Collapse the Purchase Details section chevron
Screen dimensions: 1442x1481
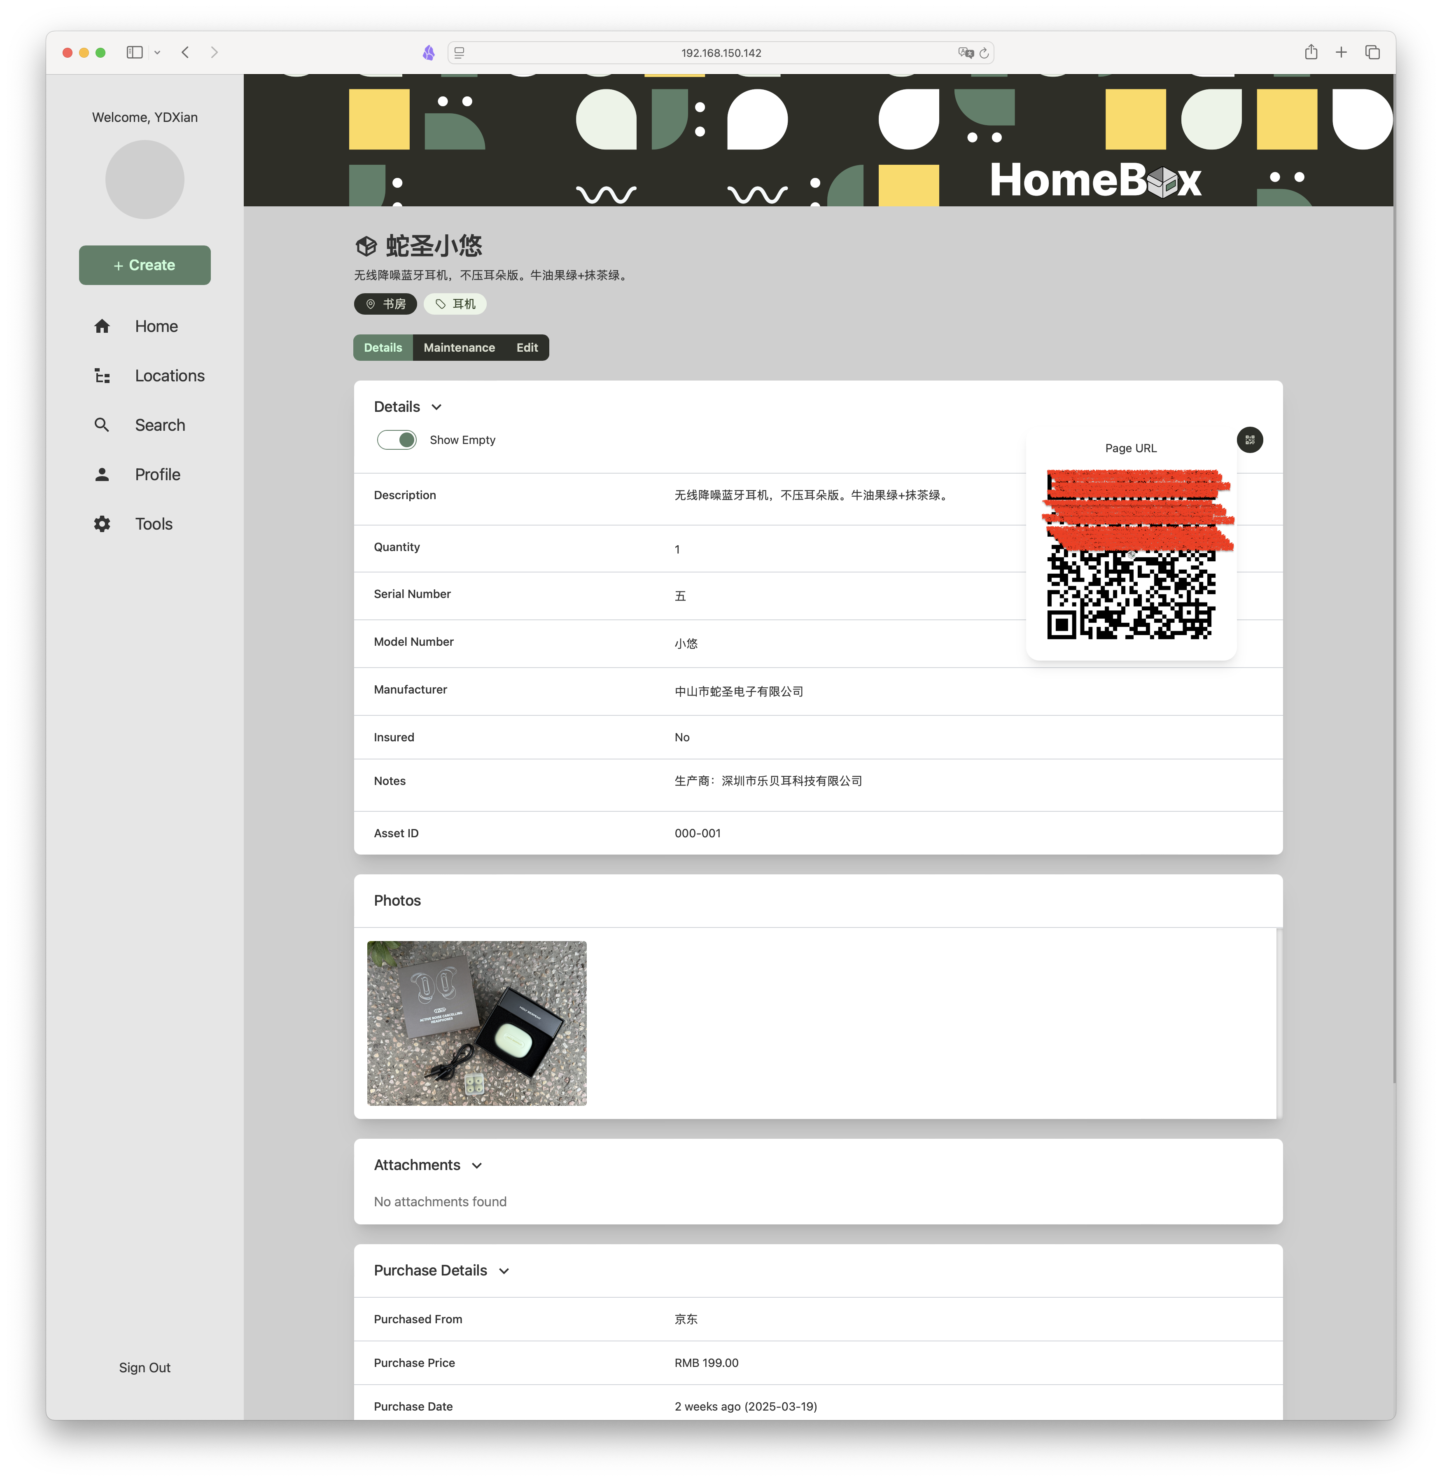click(504, 1271)
